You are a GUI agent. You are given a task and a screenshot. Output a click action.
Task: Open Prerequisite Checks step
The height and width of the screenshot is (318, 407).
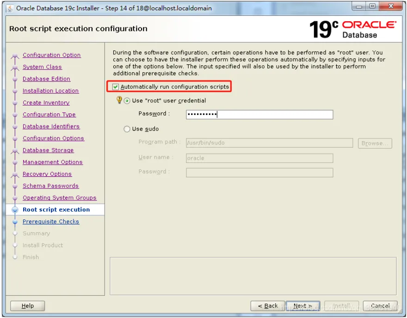point(51,222)
